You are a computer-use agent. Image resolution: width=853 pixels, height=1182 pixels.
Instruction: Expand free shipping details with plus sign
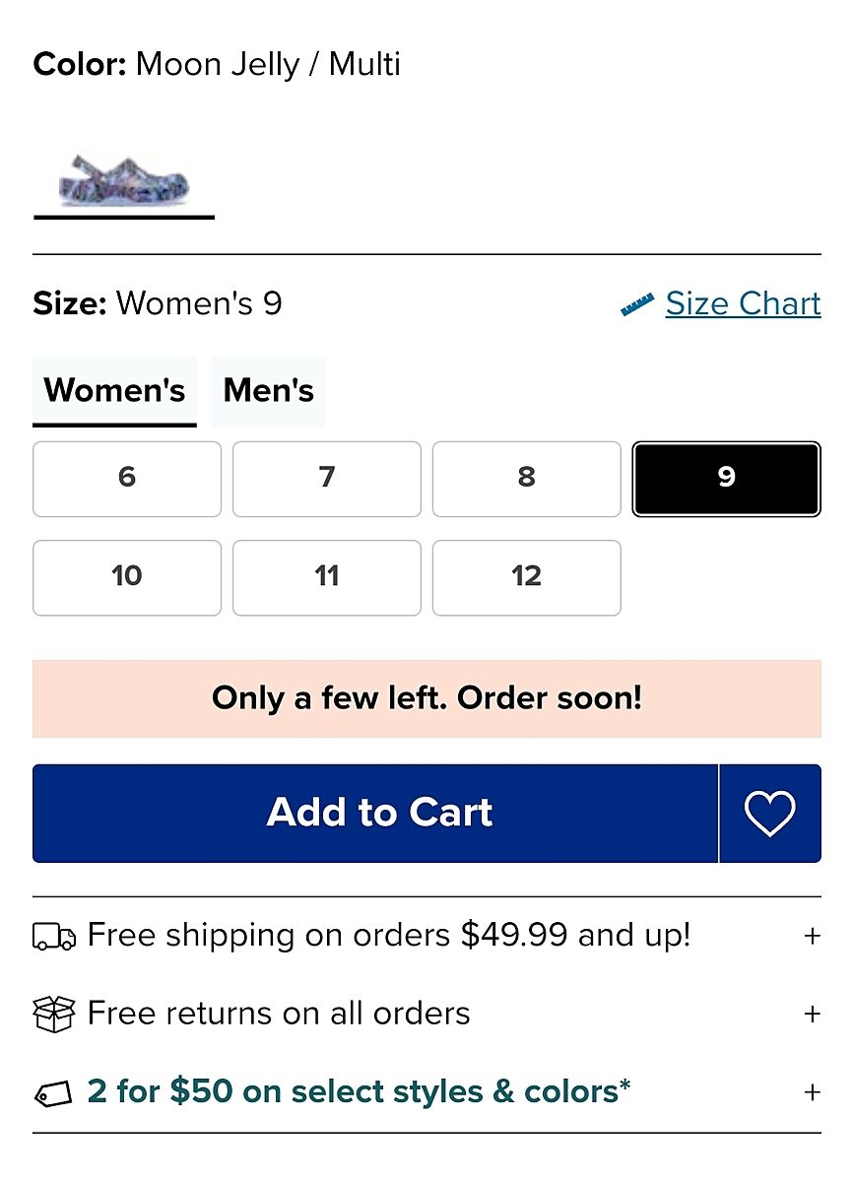click(812, 936)
